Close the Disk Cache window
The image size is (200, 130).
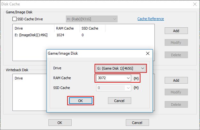click(x=195, y=4)
